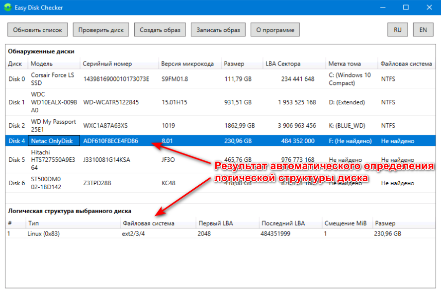This screenshot has height=293, width=441.
Task: Click 'Создать образ' to create image
Action: pos(160,30)
